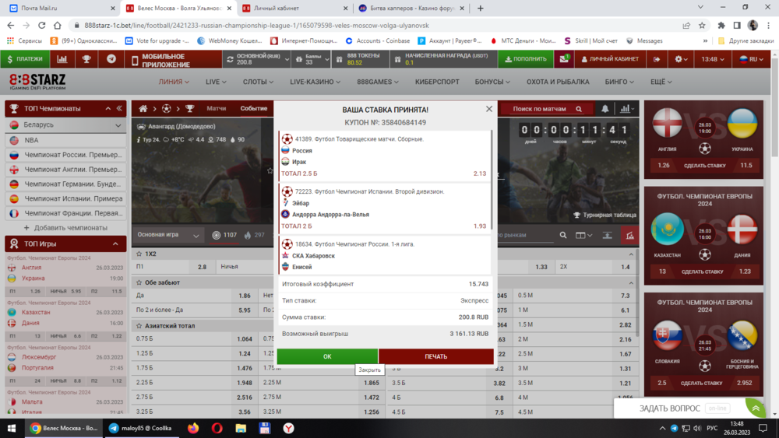The image size is (779, 438).
Task: Select П1 odds 2.8
Action: 174,266
